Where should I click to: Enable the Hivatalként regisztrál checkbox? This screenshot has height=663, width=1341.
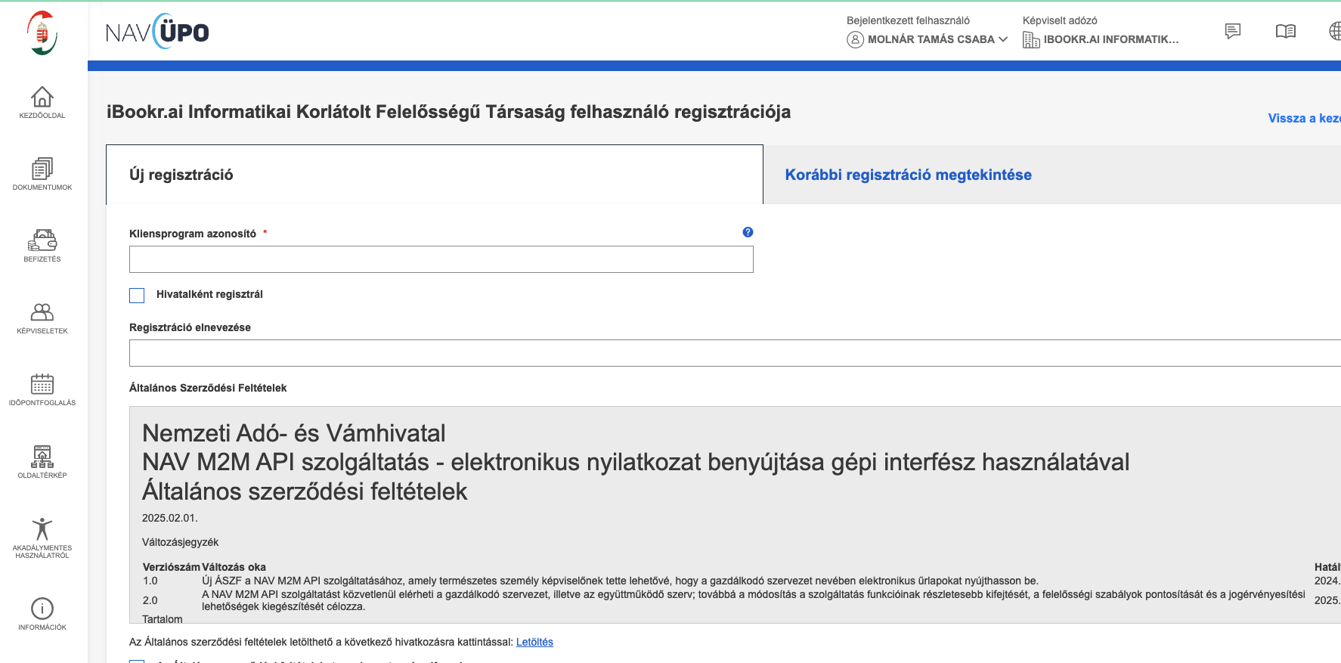click(x=137, y=295)
